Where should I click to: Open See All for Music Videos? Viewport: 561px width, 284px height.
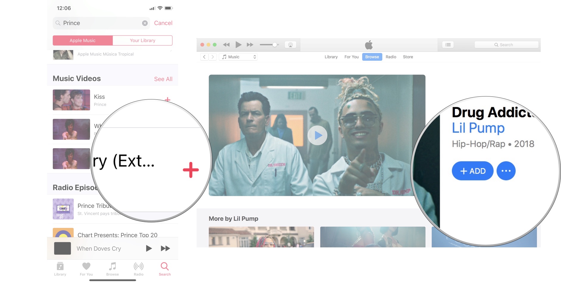(x=163, y=79)
